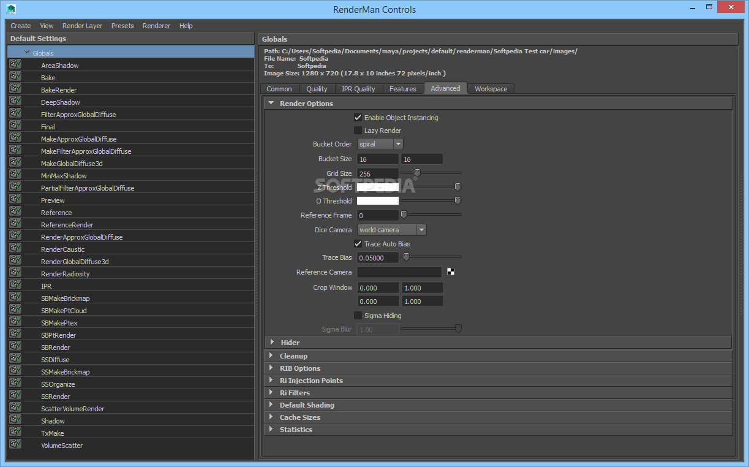
Task: Click the icon beside IPR row
Action: click(x=15, y=286)
